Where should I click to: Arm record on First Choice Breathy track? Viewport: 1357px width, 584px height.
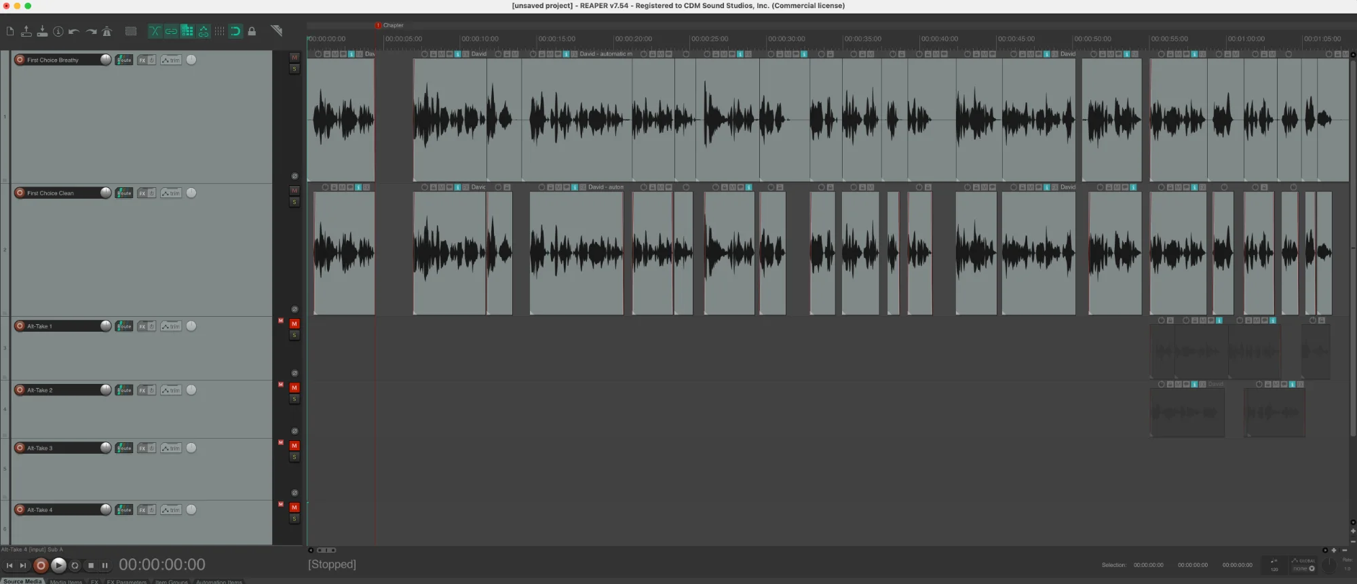click(x=20, y=60)
